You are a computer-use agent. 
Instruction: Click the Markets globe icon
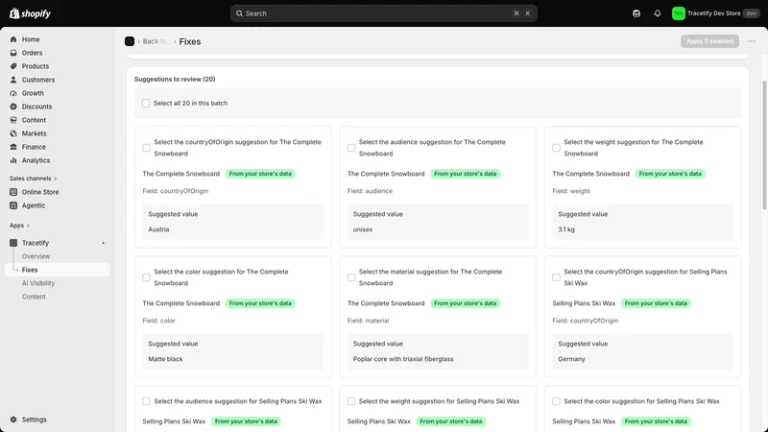click(x=13, y=133)
